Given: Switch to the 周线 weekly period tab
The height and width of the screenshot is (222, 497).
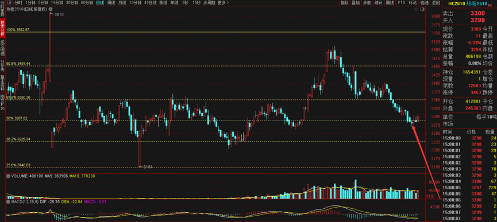Looking at the screenshot, I should (x=111, y=2).
